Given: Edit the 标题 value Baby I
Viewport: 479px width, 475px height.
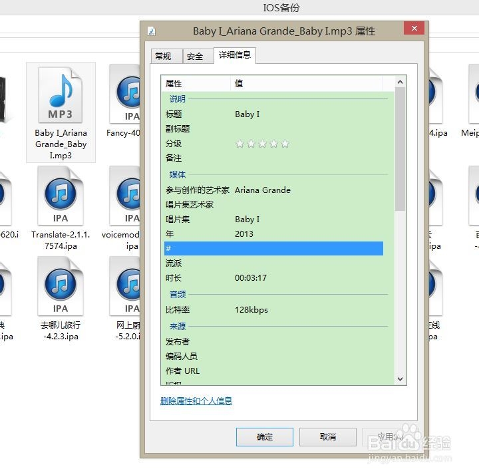Looking at the screenshot, I should click(x=247, y=114).
